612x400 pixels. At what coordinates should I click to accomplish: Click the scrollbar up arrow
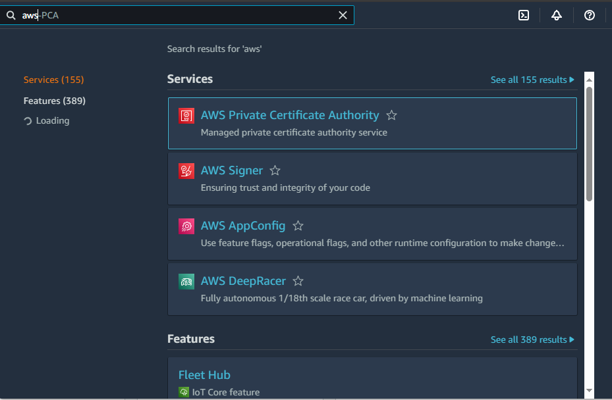tap(589, 80)
